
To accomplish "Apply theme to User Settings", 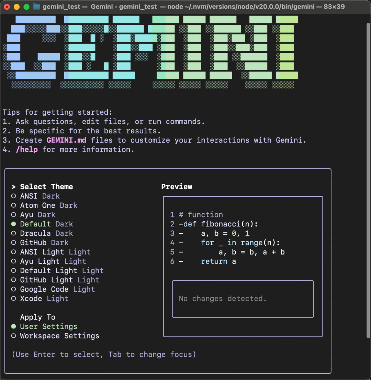I will (44, 327).
